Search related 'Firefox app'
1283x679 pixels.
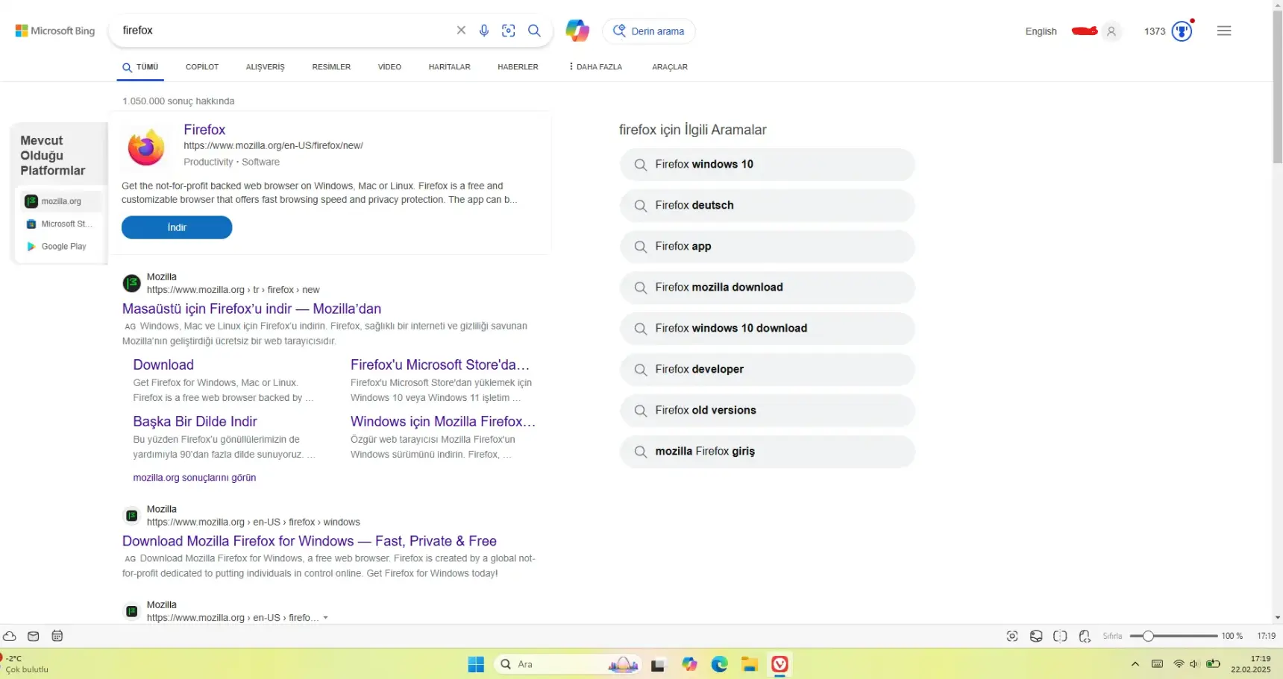pyautogui.click(x=767, y=247)
